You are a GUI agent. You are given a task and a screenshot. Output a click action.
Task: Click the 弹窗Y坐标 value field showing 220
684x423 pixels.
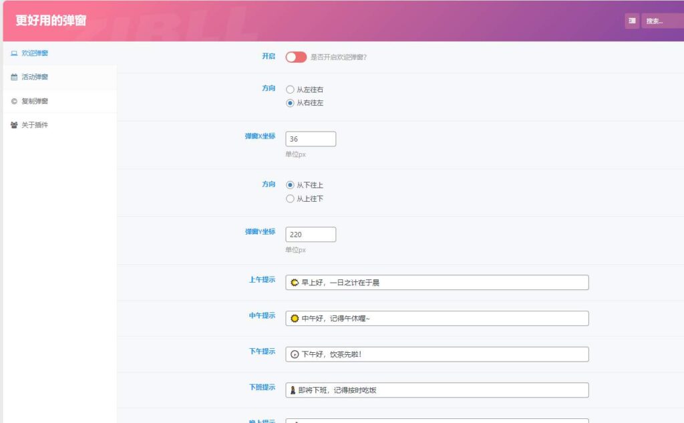[312, 234]
